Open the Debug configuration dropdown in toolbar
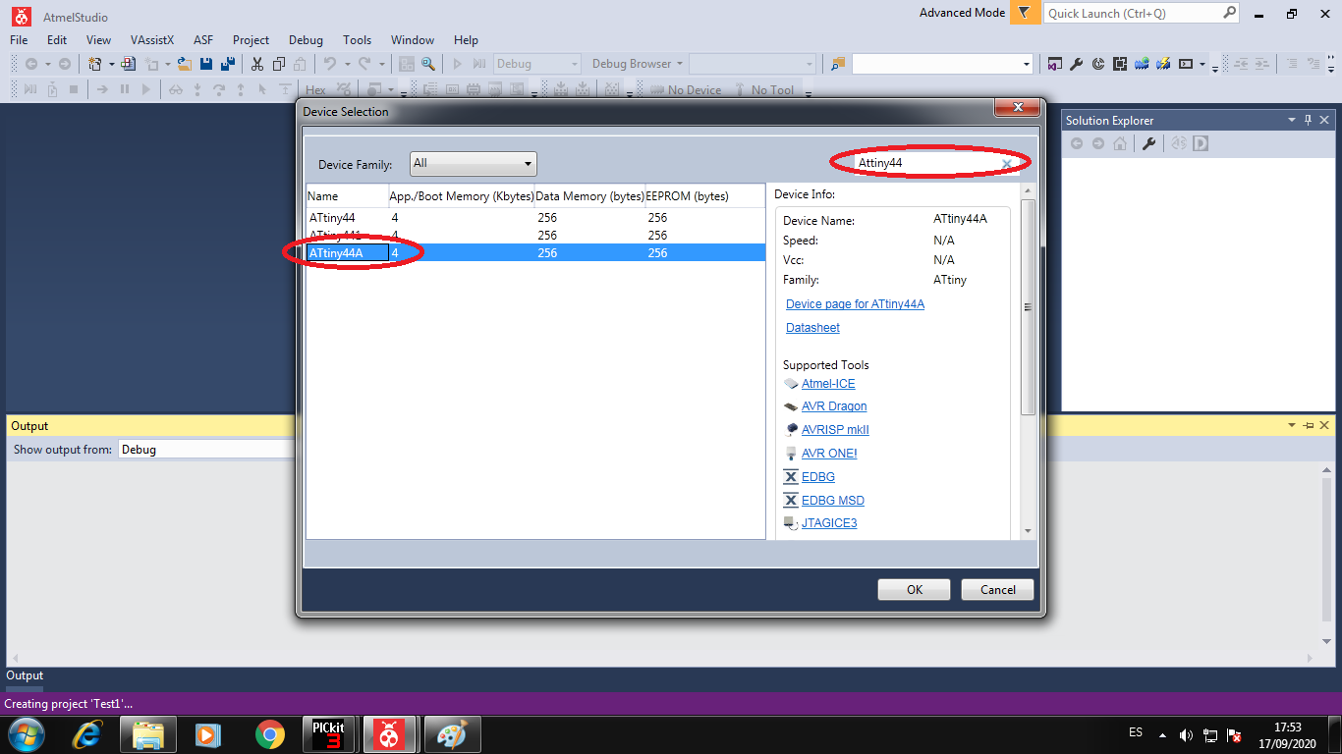 coord(537,64)
